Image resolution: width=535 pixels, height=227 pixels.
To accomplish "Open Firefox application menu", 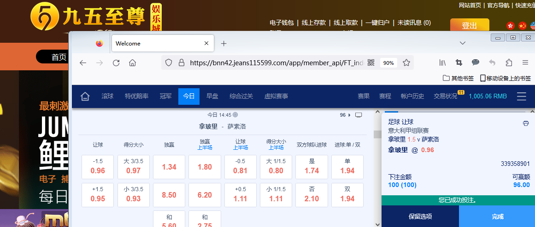I will coord(525,63).
